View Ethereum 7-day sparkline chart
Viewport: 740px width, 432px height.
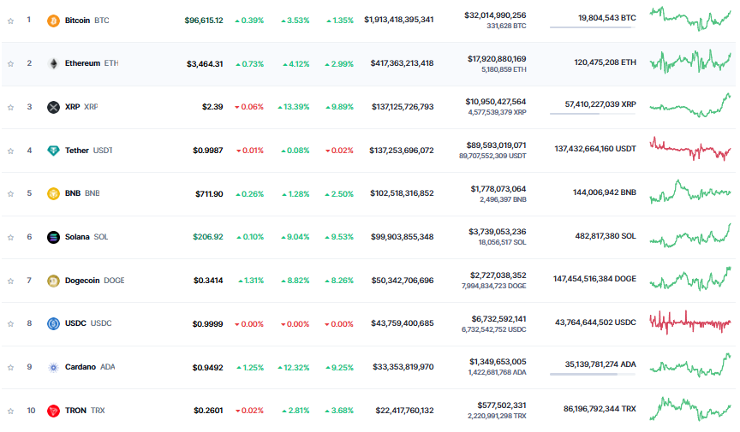pyautogui.click(x=690, y=62)
